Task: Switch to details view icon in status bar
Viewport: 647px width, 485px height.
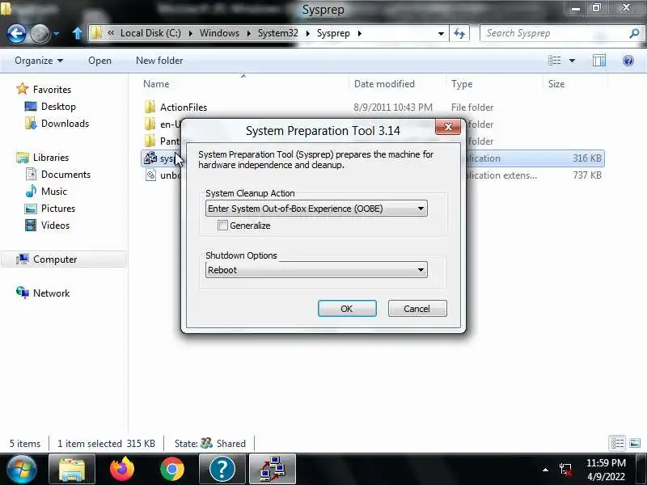Action: pyautogui.click(x=617, y=443)
